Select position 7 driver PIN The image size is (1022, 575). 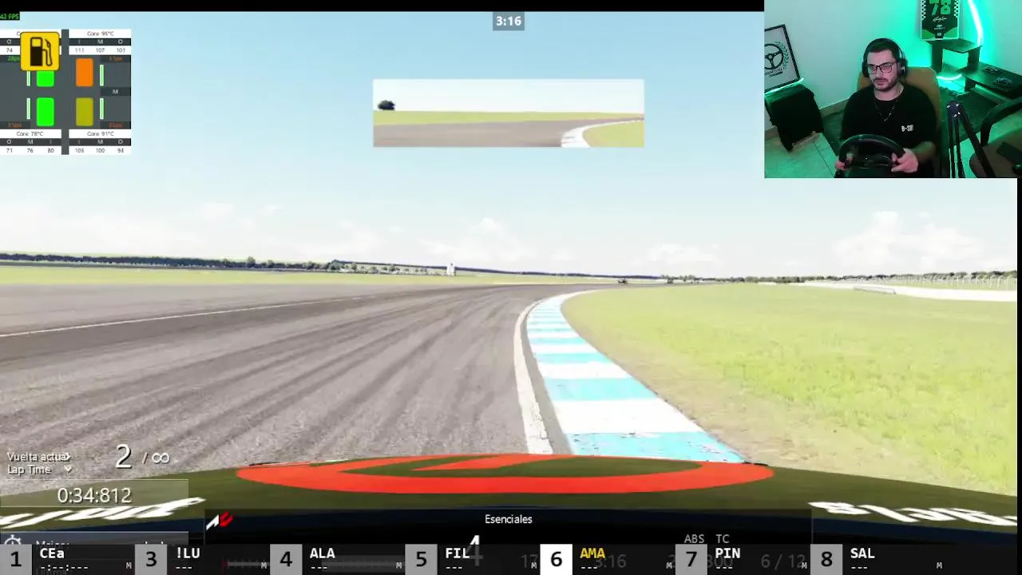tap(742, 558)
